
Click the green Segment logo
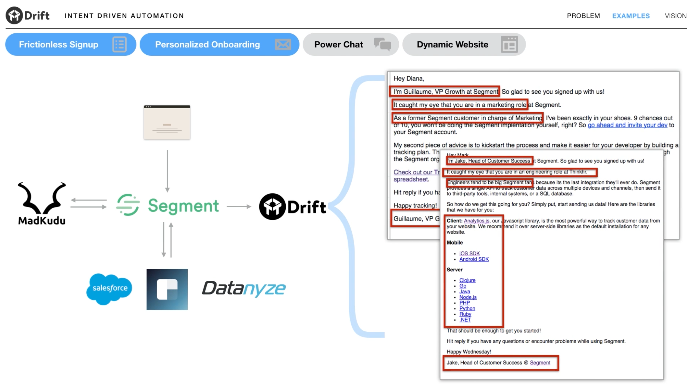167,205
